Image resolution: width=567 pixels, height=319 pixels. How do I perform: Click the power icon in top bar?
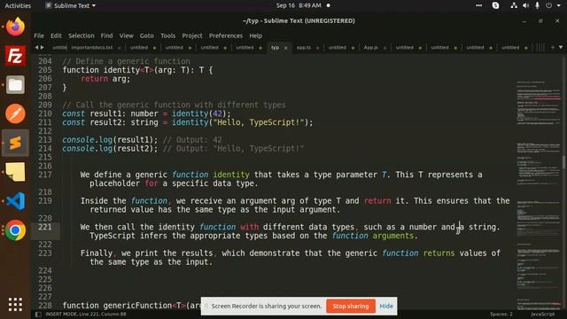click(x=549, y=5)
